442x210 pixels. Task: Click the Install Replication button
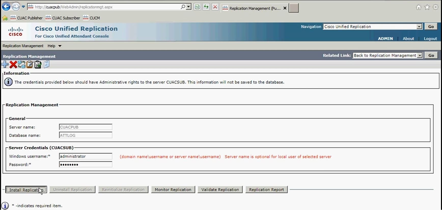click(26, 190)
